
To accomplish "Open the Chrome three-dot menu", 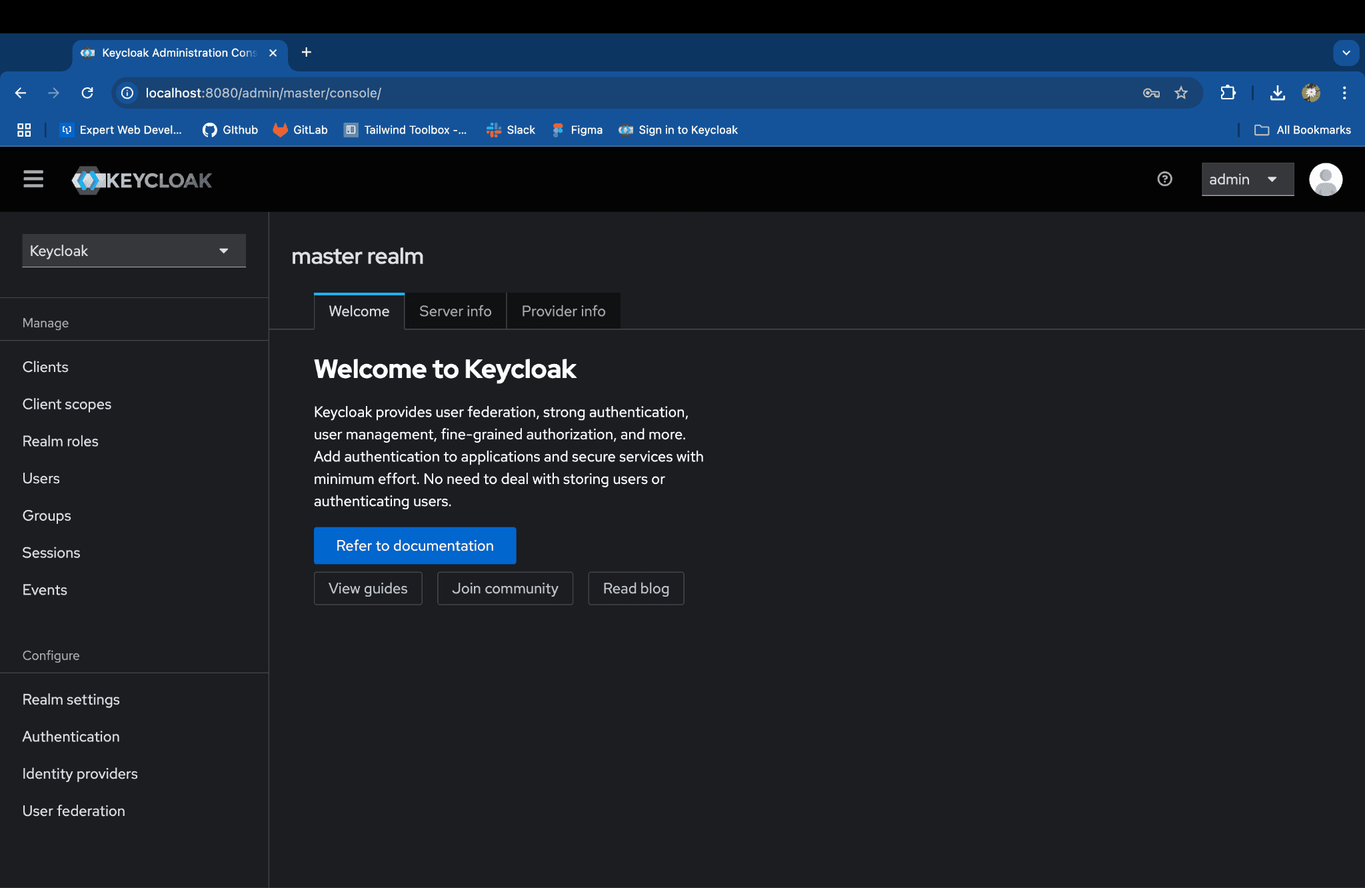I will coord(1344,93).
